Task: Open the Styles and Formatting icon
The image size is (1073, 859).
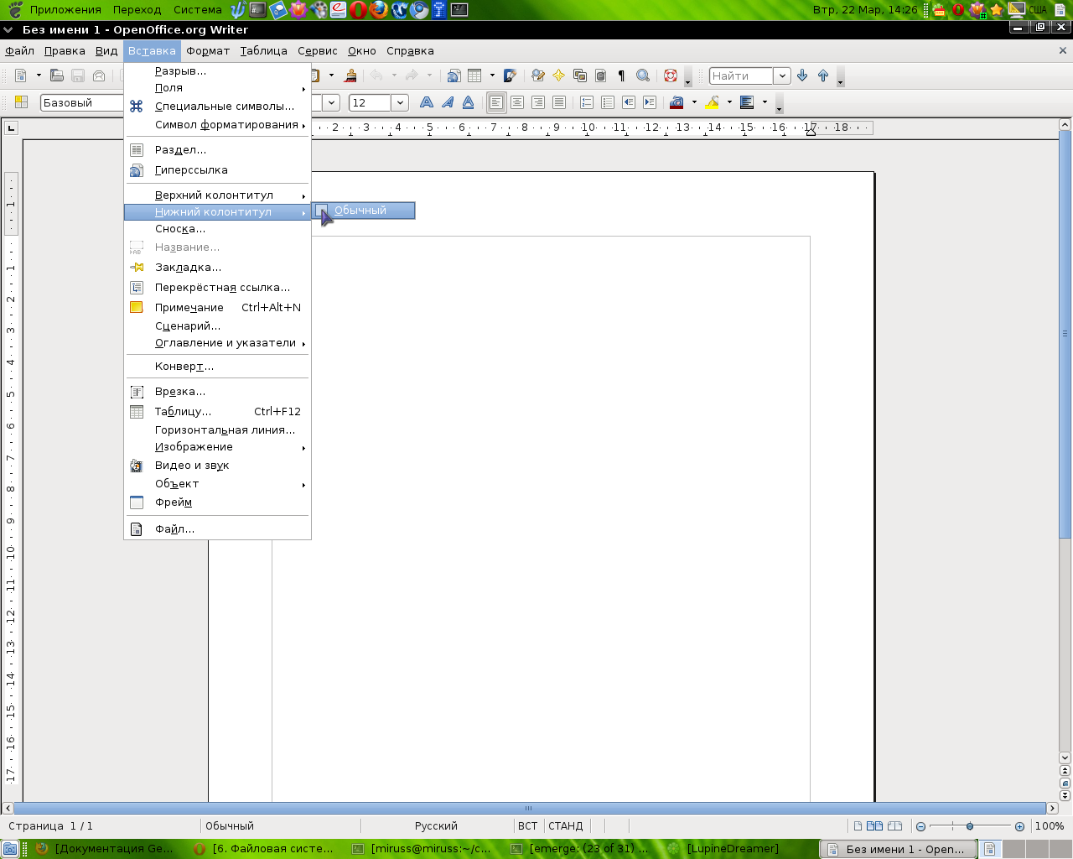Action: (22, 102)
